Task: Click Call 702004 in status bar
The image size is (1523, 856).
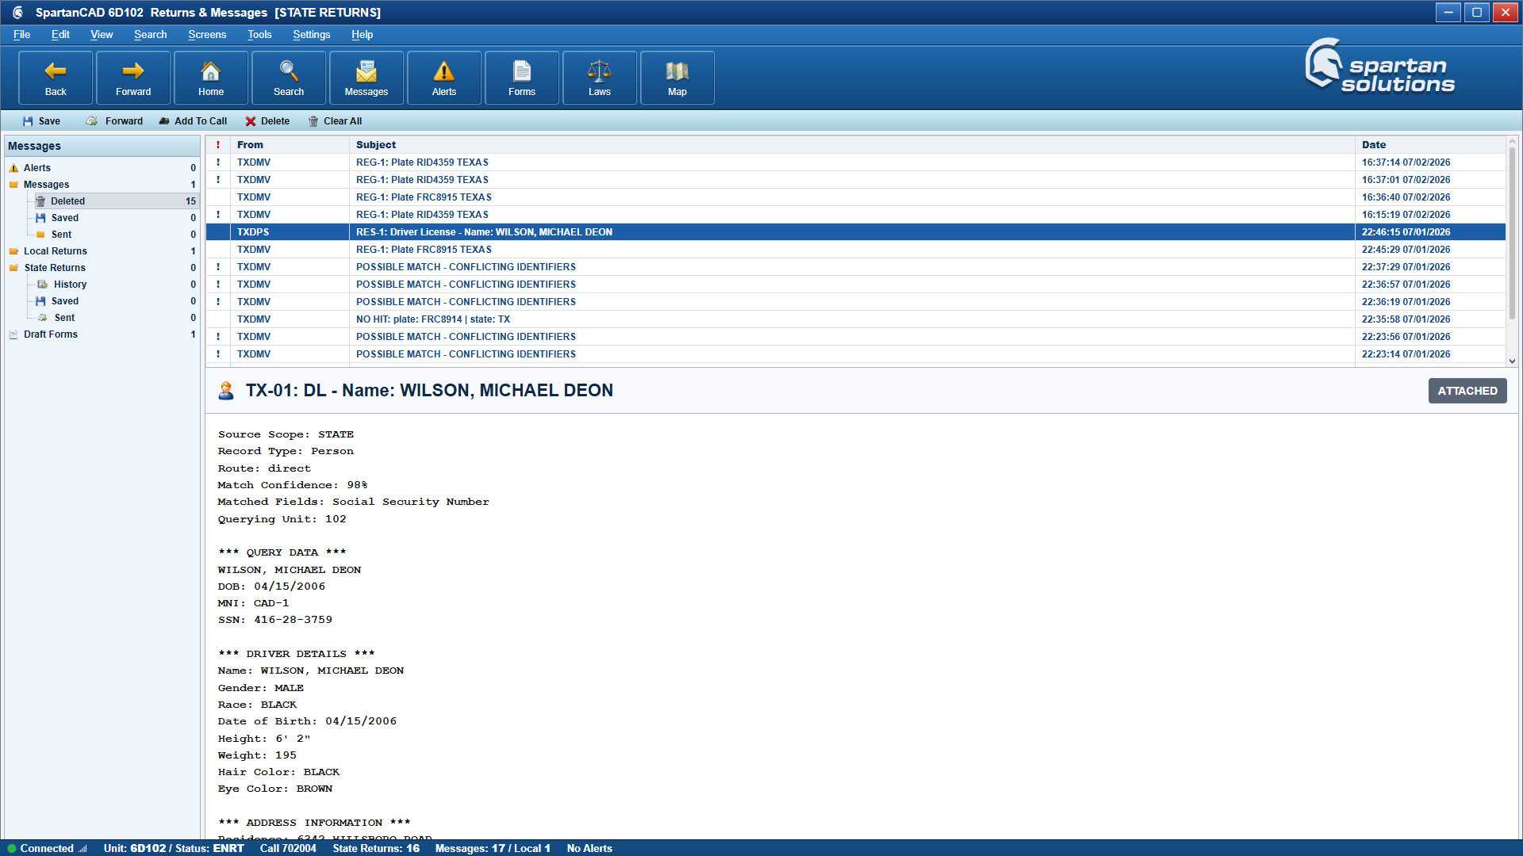Action: click(288, 848)
